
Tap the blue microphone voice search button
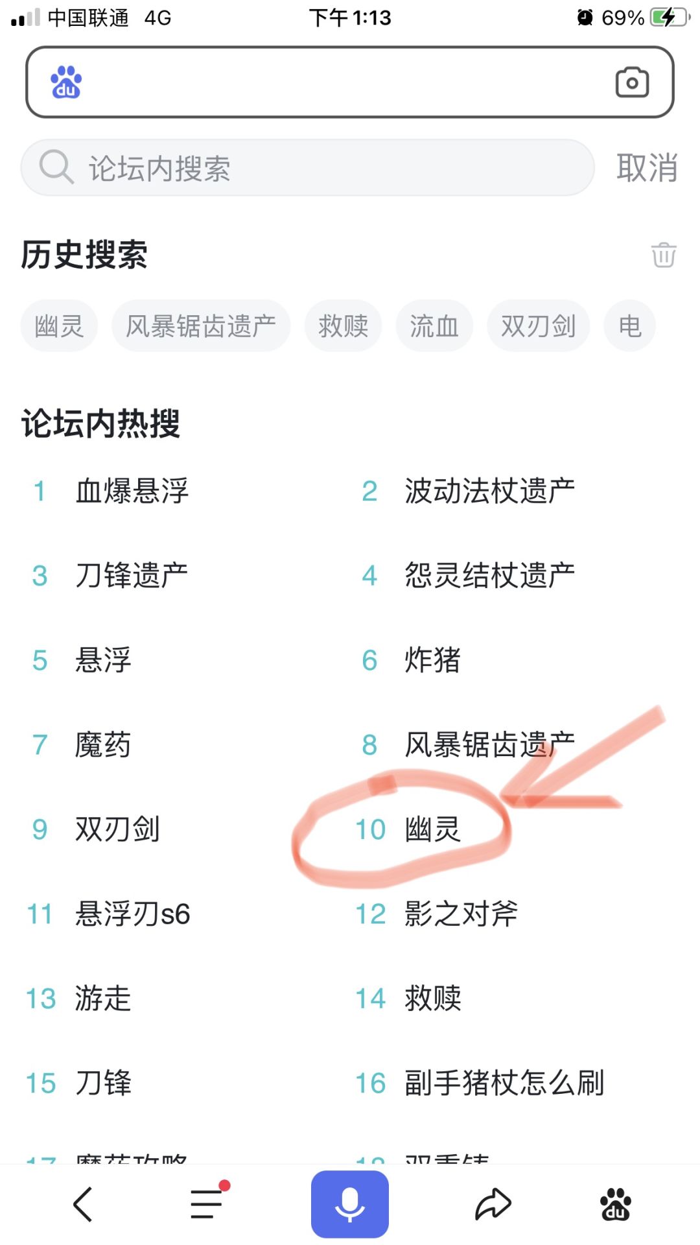[x=349, y=1203]
